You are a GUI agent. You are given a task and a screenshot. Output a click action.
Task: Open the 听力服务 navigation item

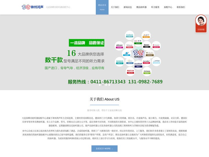pyautogui.click(x=155, y=7)
